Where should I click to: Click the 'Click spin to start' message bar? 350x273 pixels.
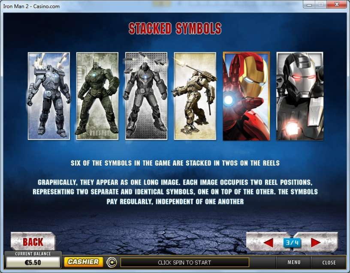click(x=184, y=263)
